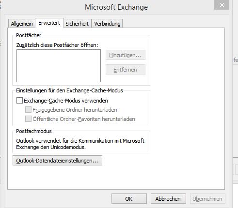Screen dimensions: 238x208
Task: Switch to the Allgemein tab
Action: tap(22, 24)
